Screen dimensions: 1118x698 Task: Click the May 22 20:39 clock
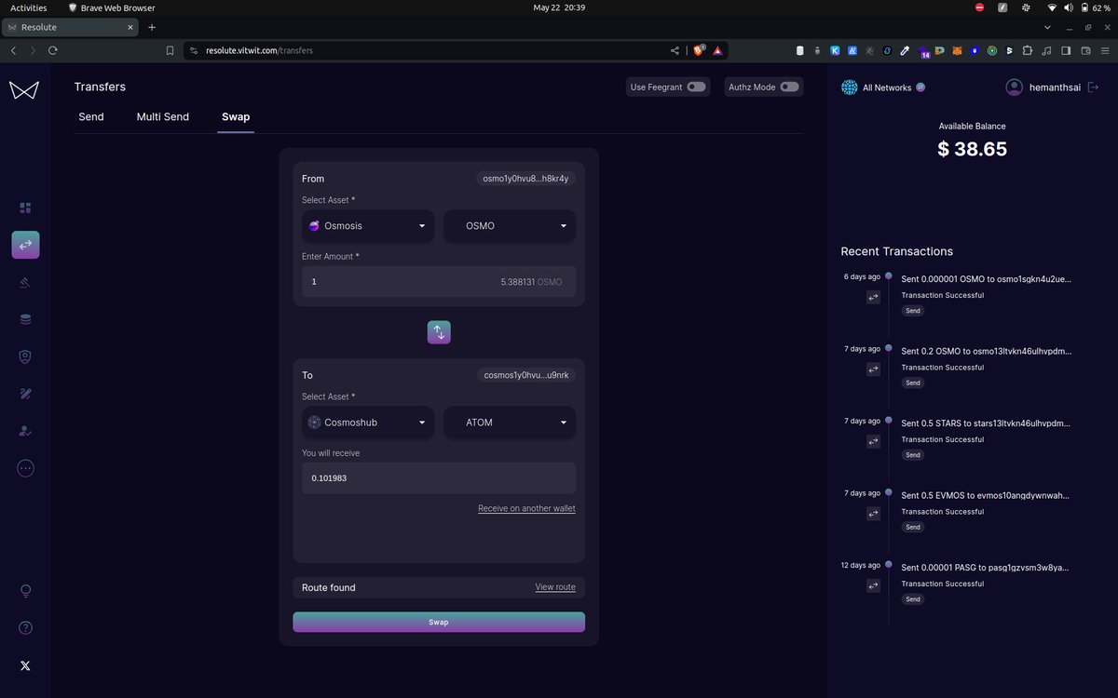click(559, 7)
